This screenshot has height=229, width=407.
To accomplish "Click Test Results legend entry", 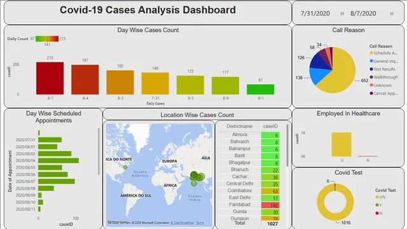I will tap(382, 69).
